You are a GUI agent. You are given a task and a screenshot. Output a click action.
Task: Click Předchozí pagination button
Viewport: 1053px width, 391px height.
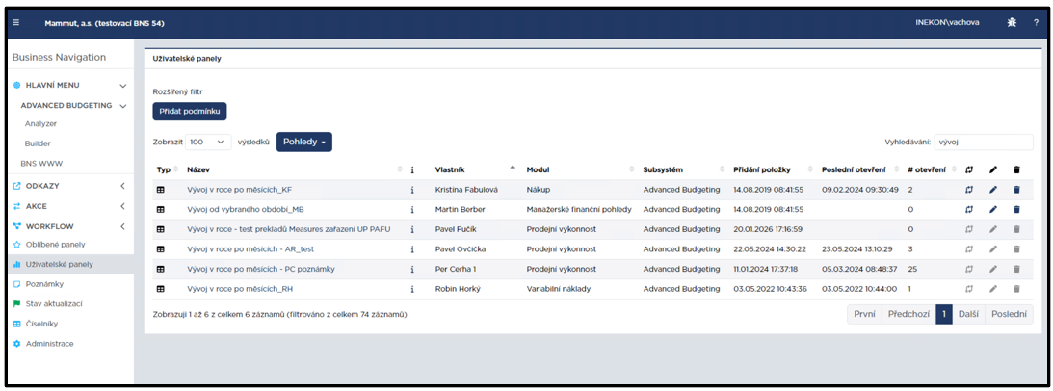(x=908, y=314)
